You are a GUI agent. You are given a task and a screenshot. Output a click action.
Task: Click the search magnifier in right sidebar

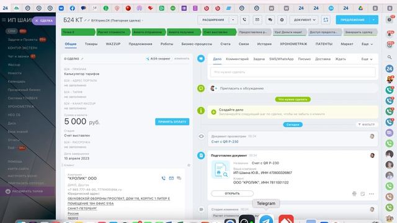point(390,58)
